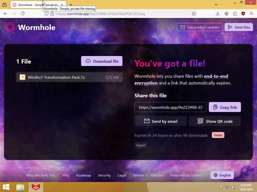Click the red Delete button
Image resolution: width=257 pixels, height=192 pixels.
pyautogui.click(x=218, y=135)
